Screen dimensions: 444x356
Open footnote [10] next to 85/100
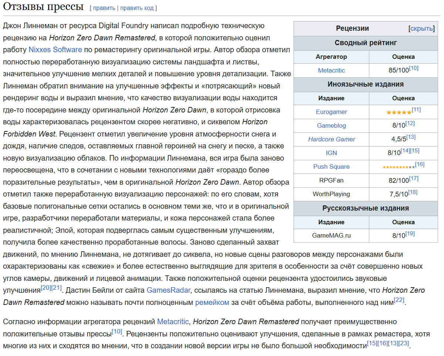point(414,68)
